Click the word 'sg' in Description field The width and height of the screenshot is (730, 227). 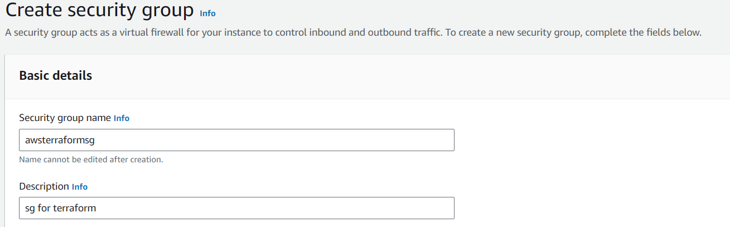click(30, 209)
